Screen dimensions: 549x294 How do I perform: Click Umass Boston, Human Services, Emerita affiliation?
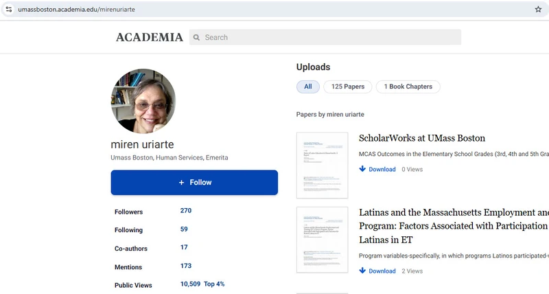coord(170,158)
